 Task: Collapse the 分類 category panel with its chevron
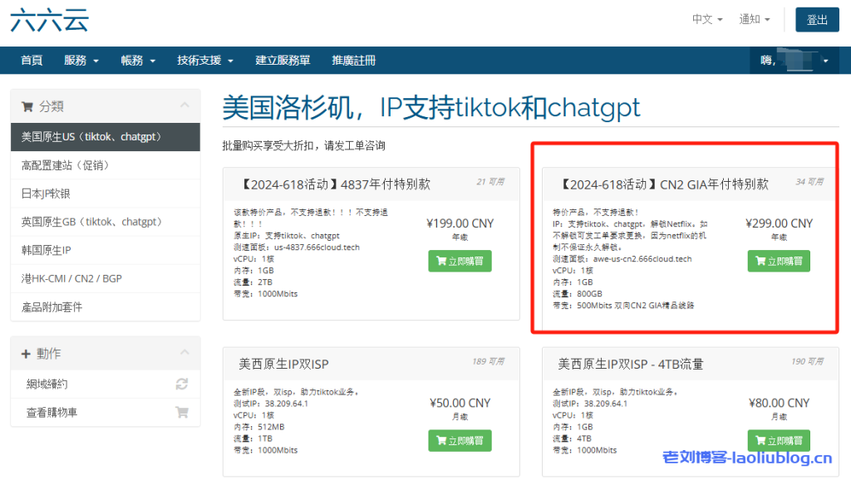[x=184, y=106]
